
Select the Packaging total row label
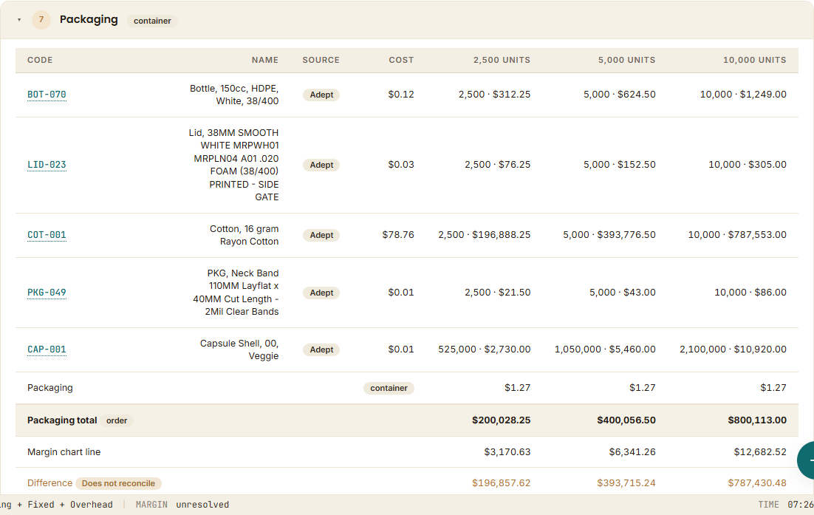click(x=62, y=420)
